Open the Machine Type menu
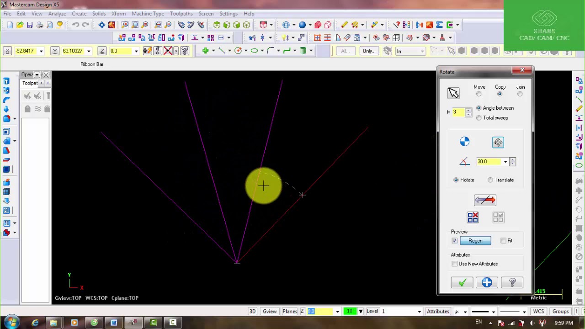Screen dimensions: 585x329 pos(148,14)
